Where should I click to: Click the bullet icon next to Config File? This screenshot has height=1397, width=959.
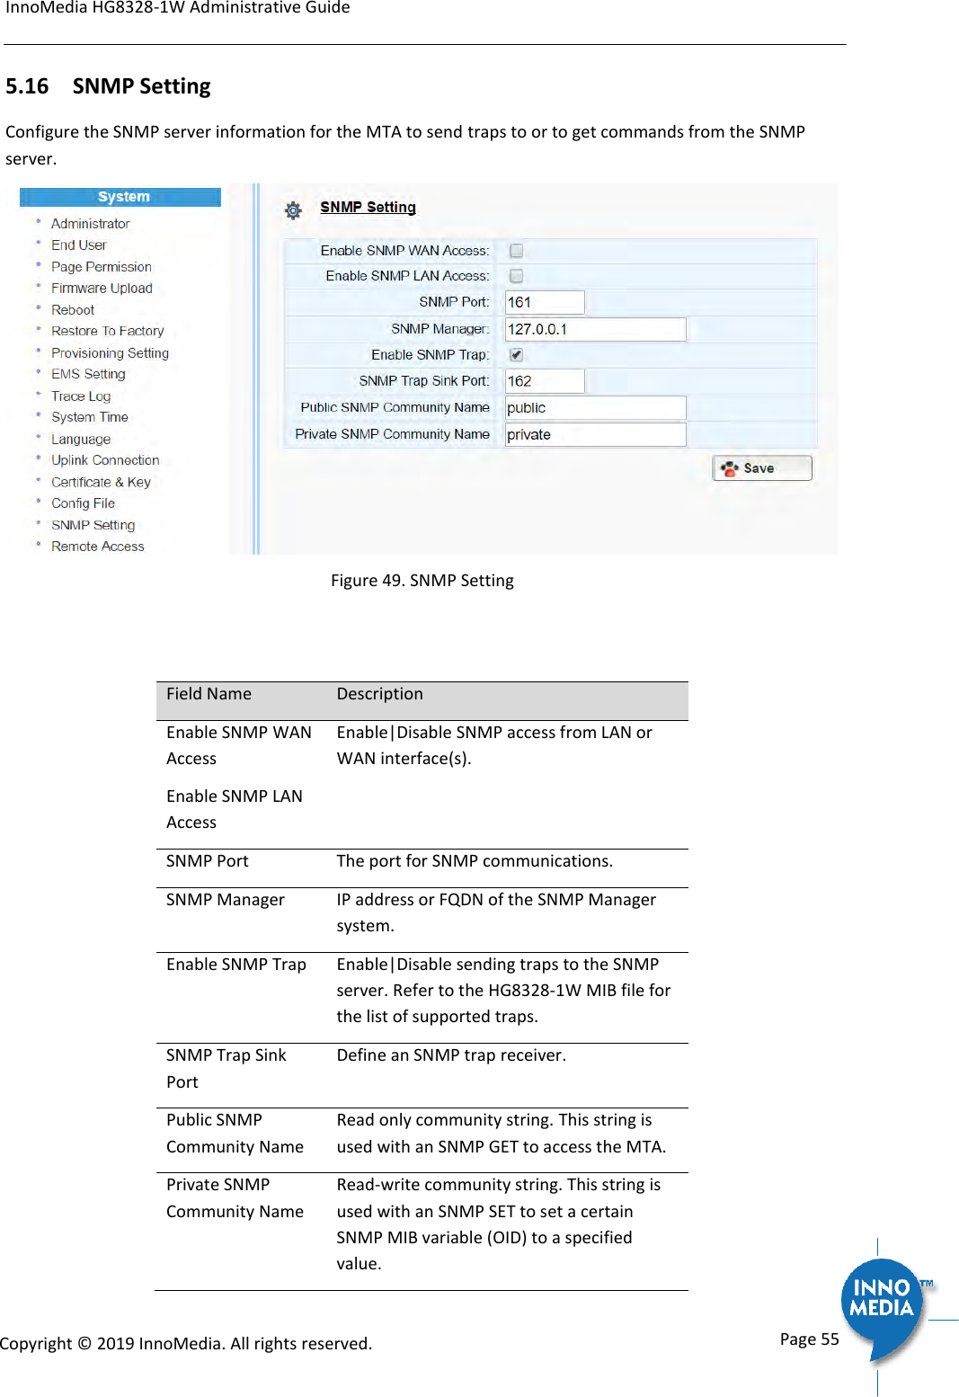pyautogui.click(x=39, y=503)
